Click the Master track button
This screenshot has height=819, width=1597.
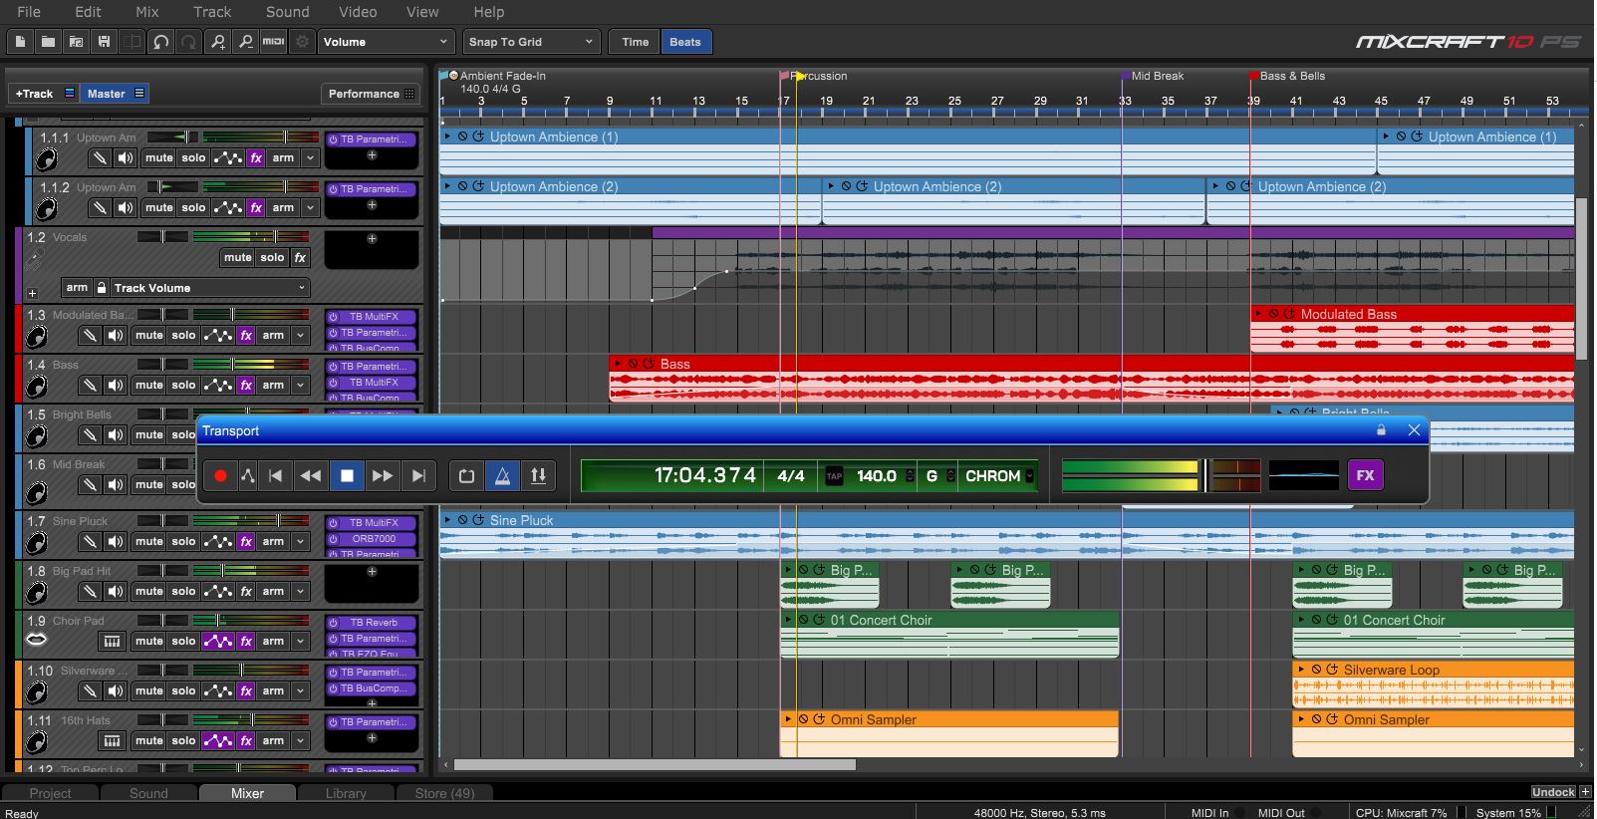(114, 94)
